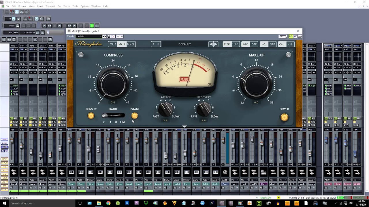
Task: Click the INPUT module button in the console sidebar
Action: click(5, 159)
